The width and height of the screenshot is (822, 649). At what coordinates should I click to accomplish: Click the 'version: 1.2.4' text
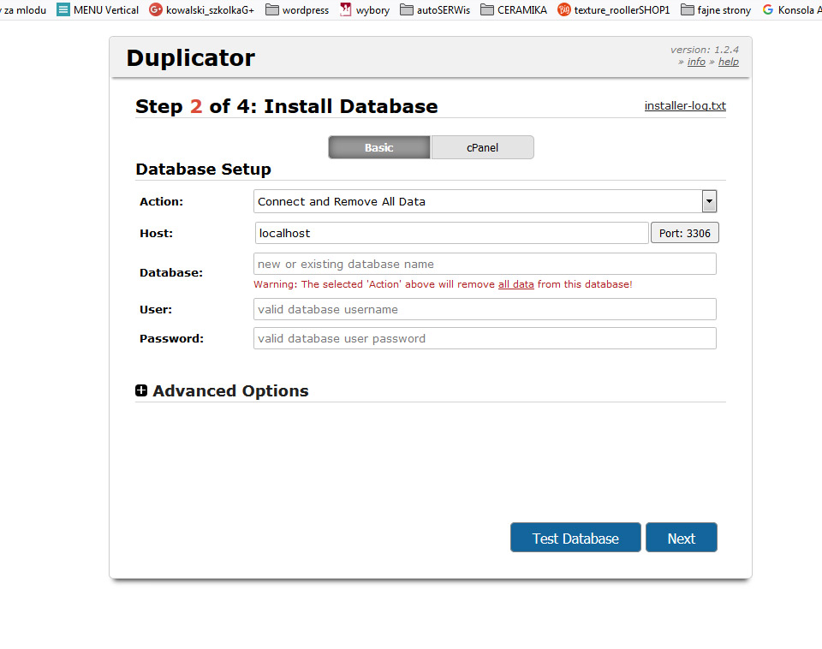tap(705, 50)
